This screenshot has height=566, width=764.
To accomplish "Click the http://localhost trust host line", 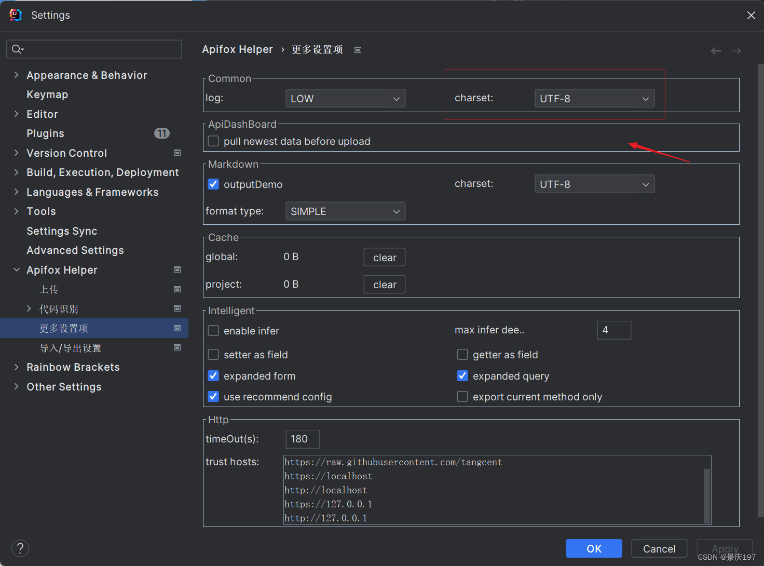I will tap(325, 490).
